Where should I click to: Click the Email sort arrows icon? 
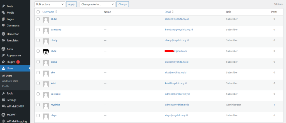tap(173, 12)
